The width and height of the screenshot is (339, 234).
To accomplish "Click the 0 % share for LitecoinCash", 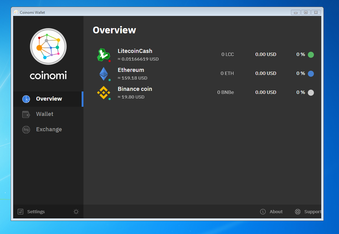I will 300,54.
